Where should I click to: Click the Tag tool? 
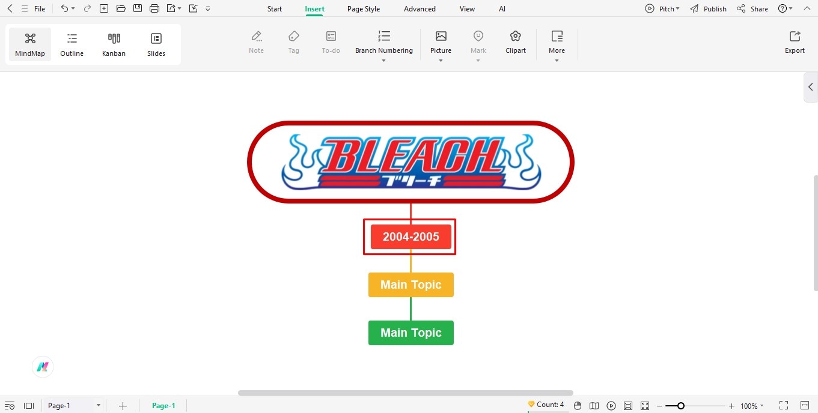294,42
